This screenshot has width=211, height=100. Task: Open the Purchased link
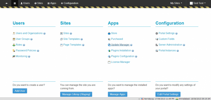pyautogui.click(x=117, y=39)
